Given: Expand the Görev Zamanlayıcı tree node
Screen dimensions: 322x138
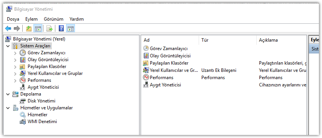Looking at the screenshot, I should [x=15, y=53].
